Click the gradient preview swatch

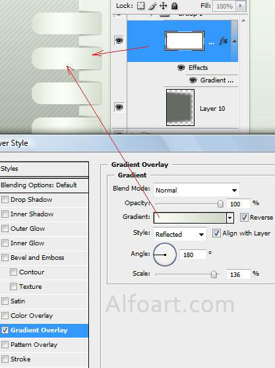[190, 218]
